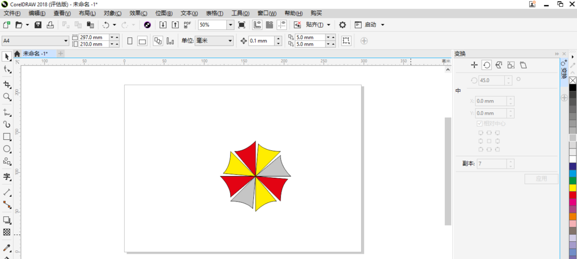The height and width of the screenshot is (259, 577).
Task: Choose the Ellipse tool
Action: (6, 149)
